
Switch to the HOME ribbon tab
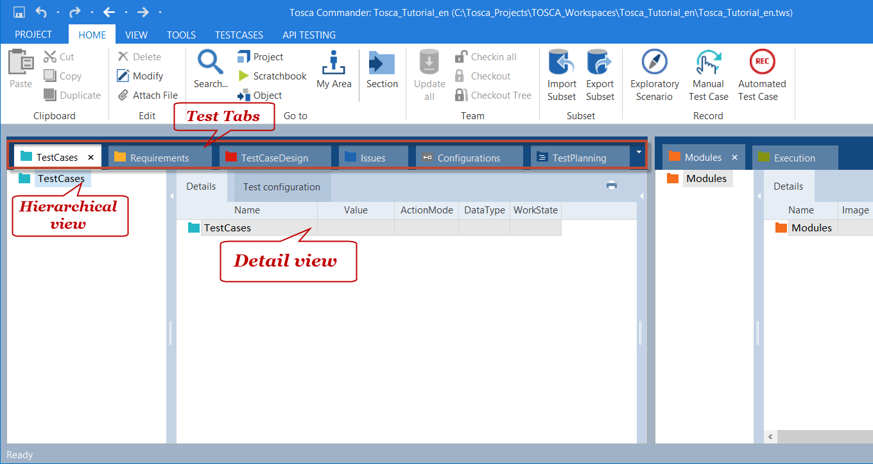tap(92, 35)
